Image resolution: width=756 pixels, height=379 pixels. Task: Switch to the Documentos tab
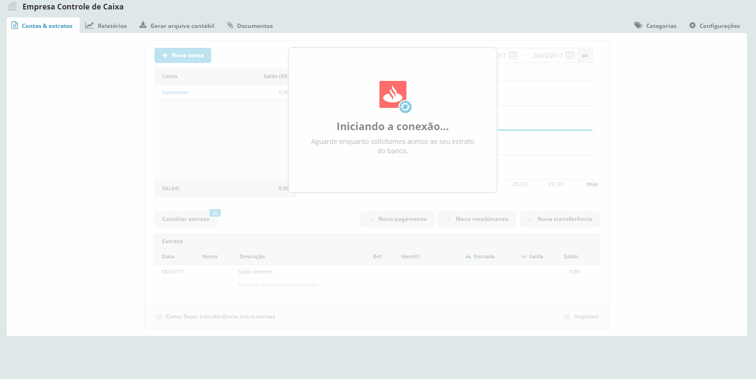click(250, 26)
